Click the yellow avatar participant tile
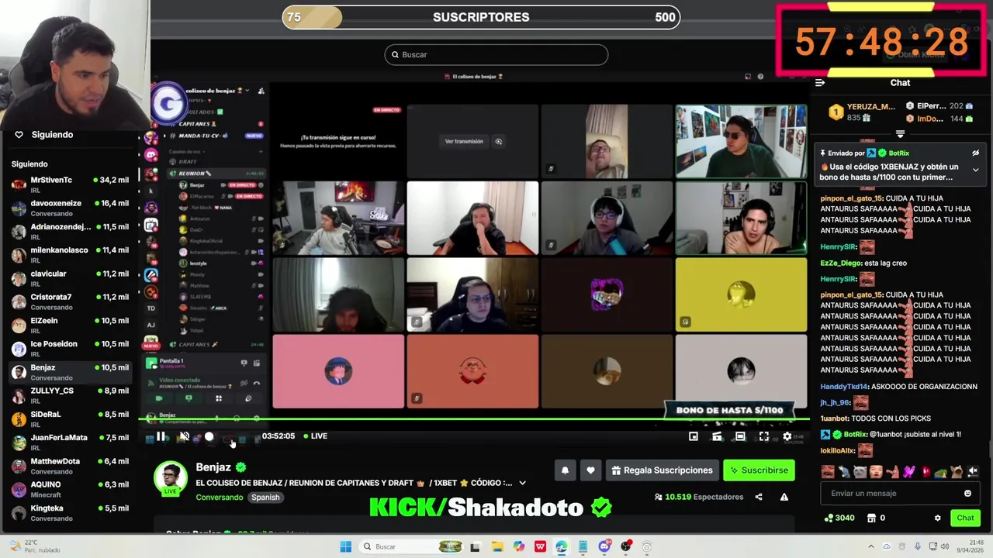This screenshot has width=993, height=558. tap(741, 294)
